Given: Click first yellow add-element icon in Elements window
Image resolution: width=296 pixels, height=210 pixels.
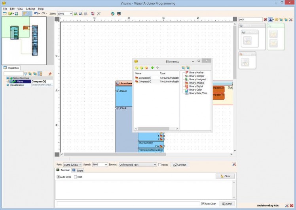Looking at the screenshot, I should (x=137, y=68).
